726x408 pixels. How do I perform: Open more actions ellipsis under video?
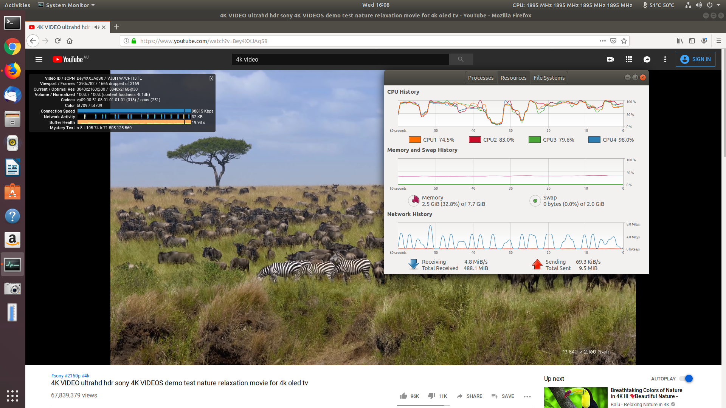click(x=527, y=396)
